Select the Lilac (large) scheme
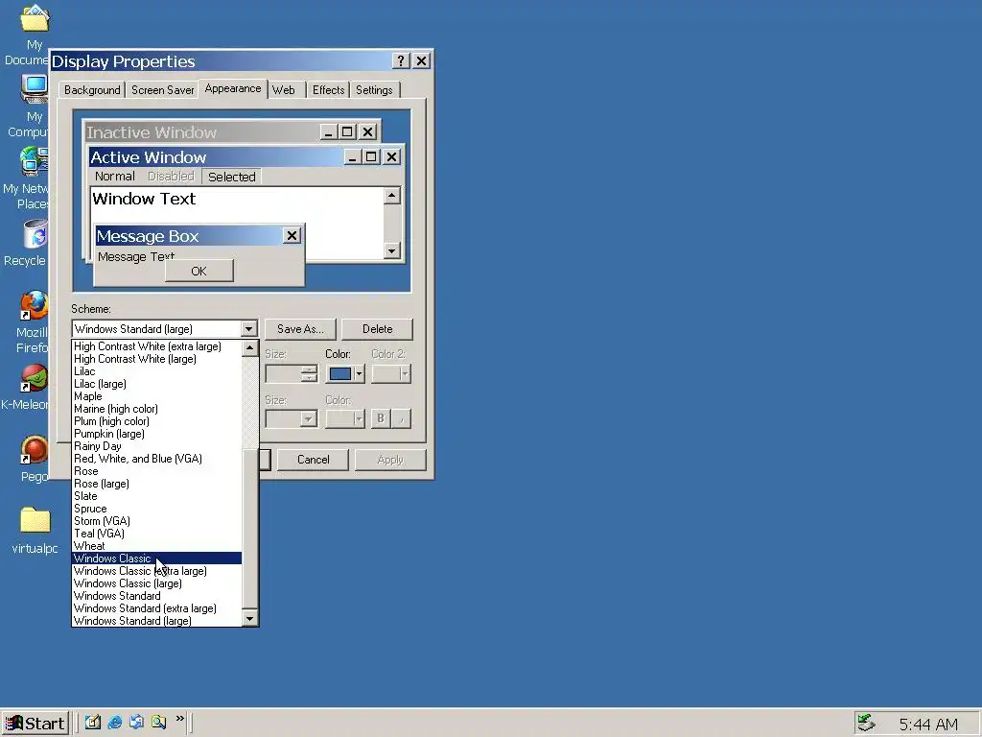The image size is (982, 737). pyautogui.click(x=156, y=384)
